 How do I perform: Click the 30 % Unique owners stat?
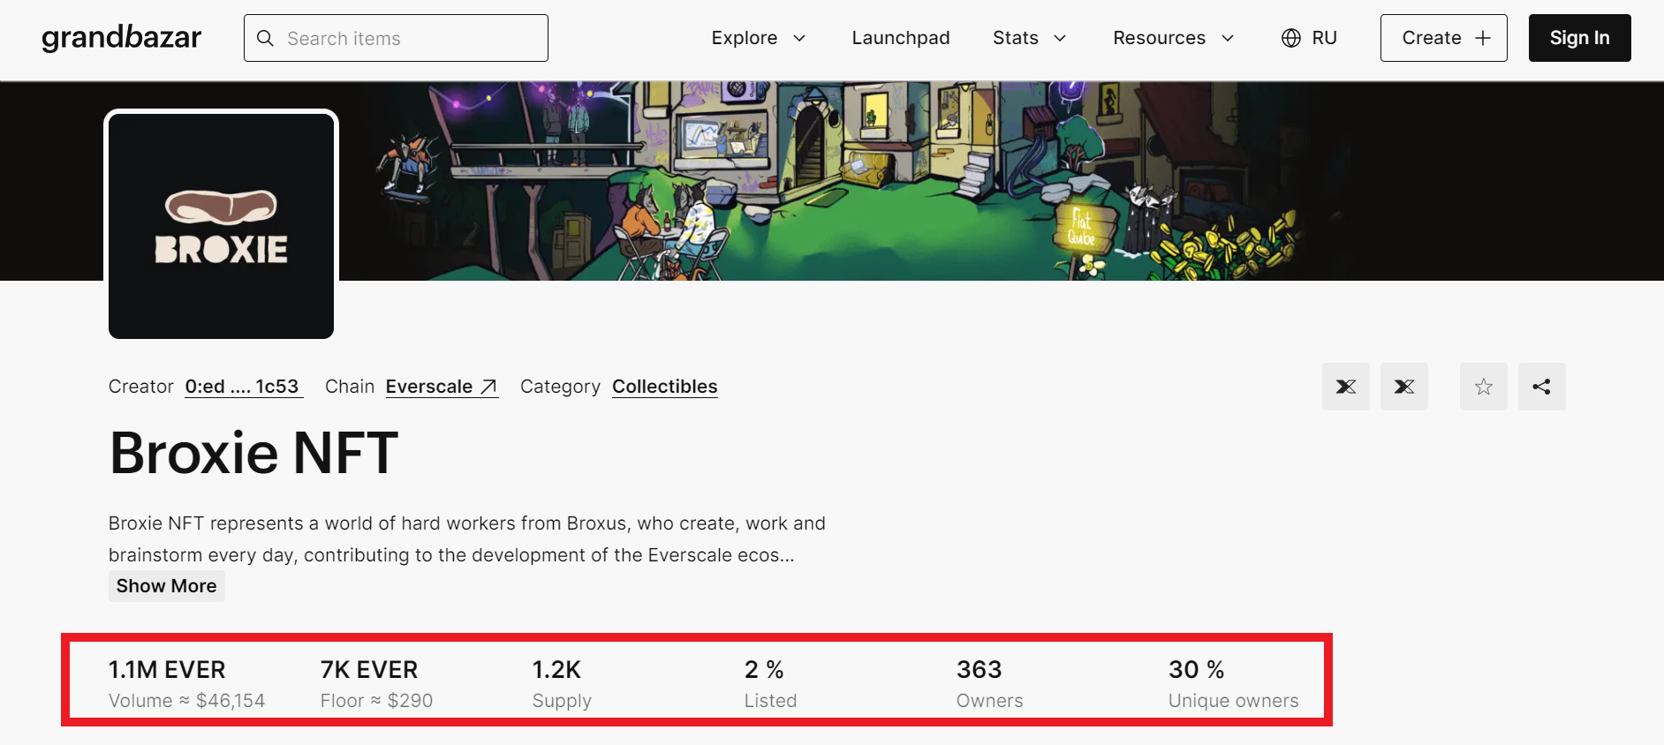pos(1233,684)
